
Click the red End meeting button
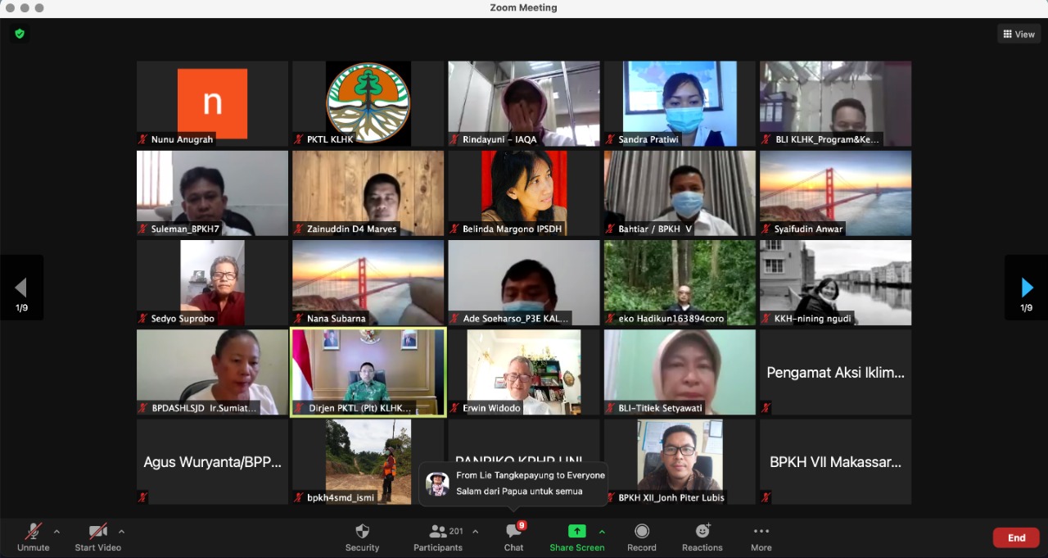pos(1016,538)
